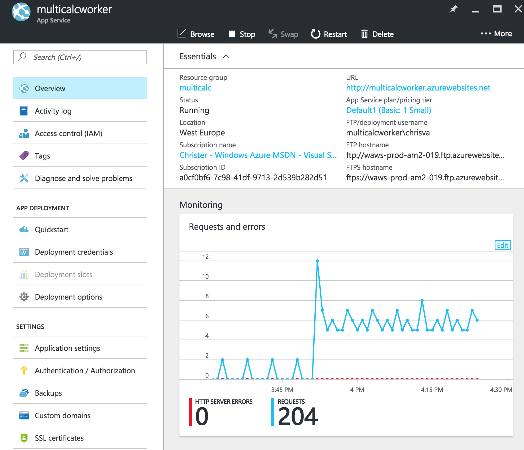Click the Swap arrows icon

click(273, 34)
